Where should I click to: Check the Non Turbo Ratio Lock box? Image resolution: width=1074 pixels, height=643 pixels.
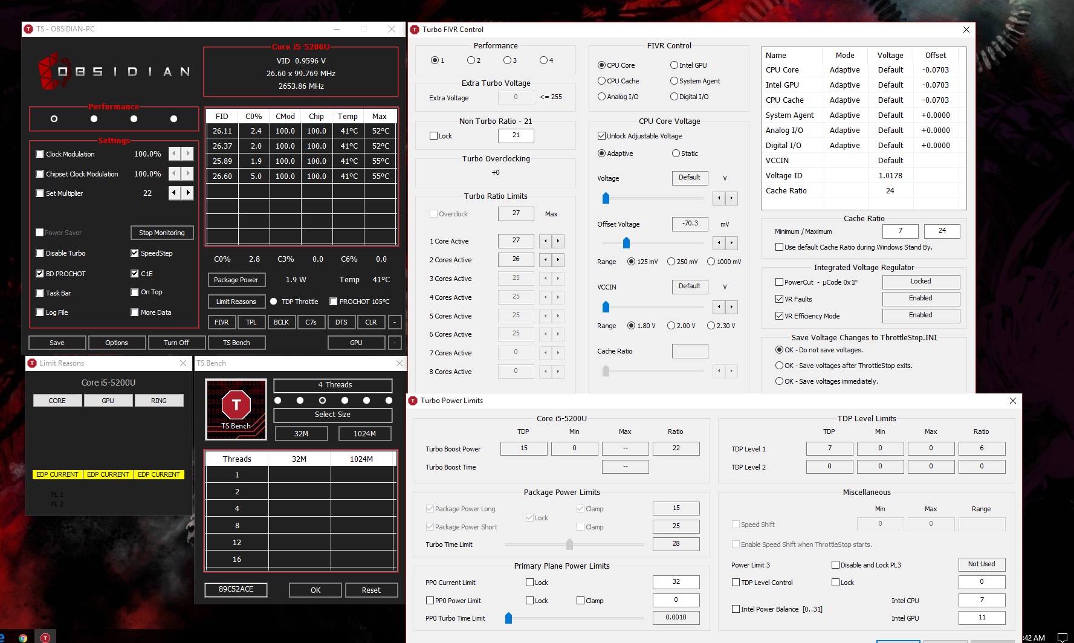click(x=433, y=136)
